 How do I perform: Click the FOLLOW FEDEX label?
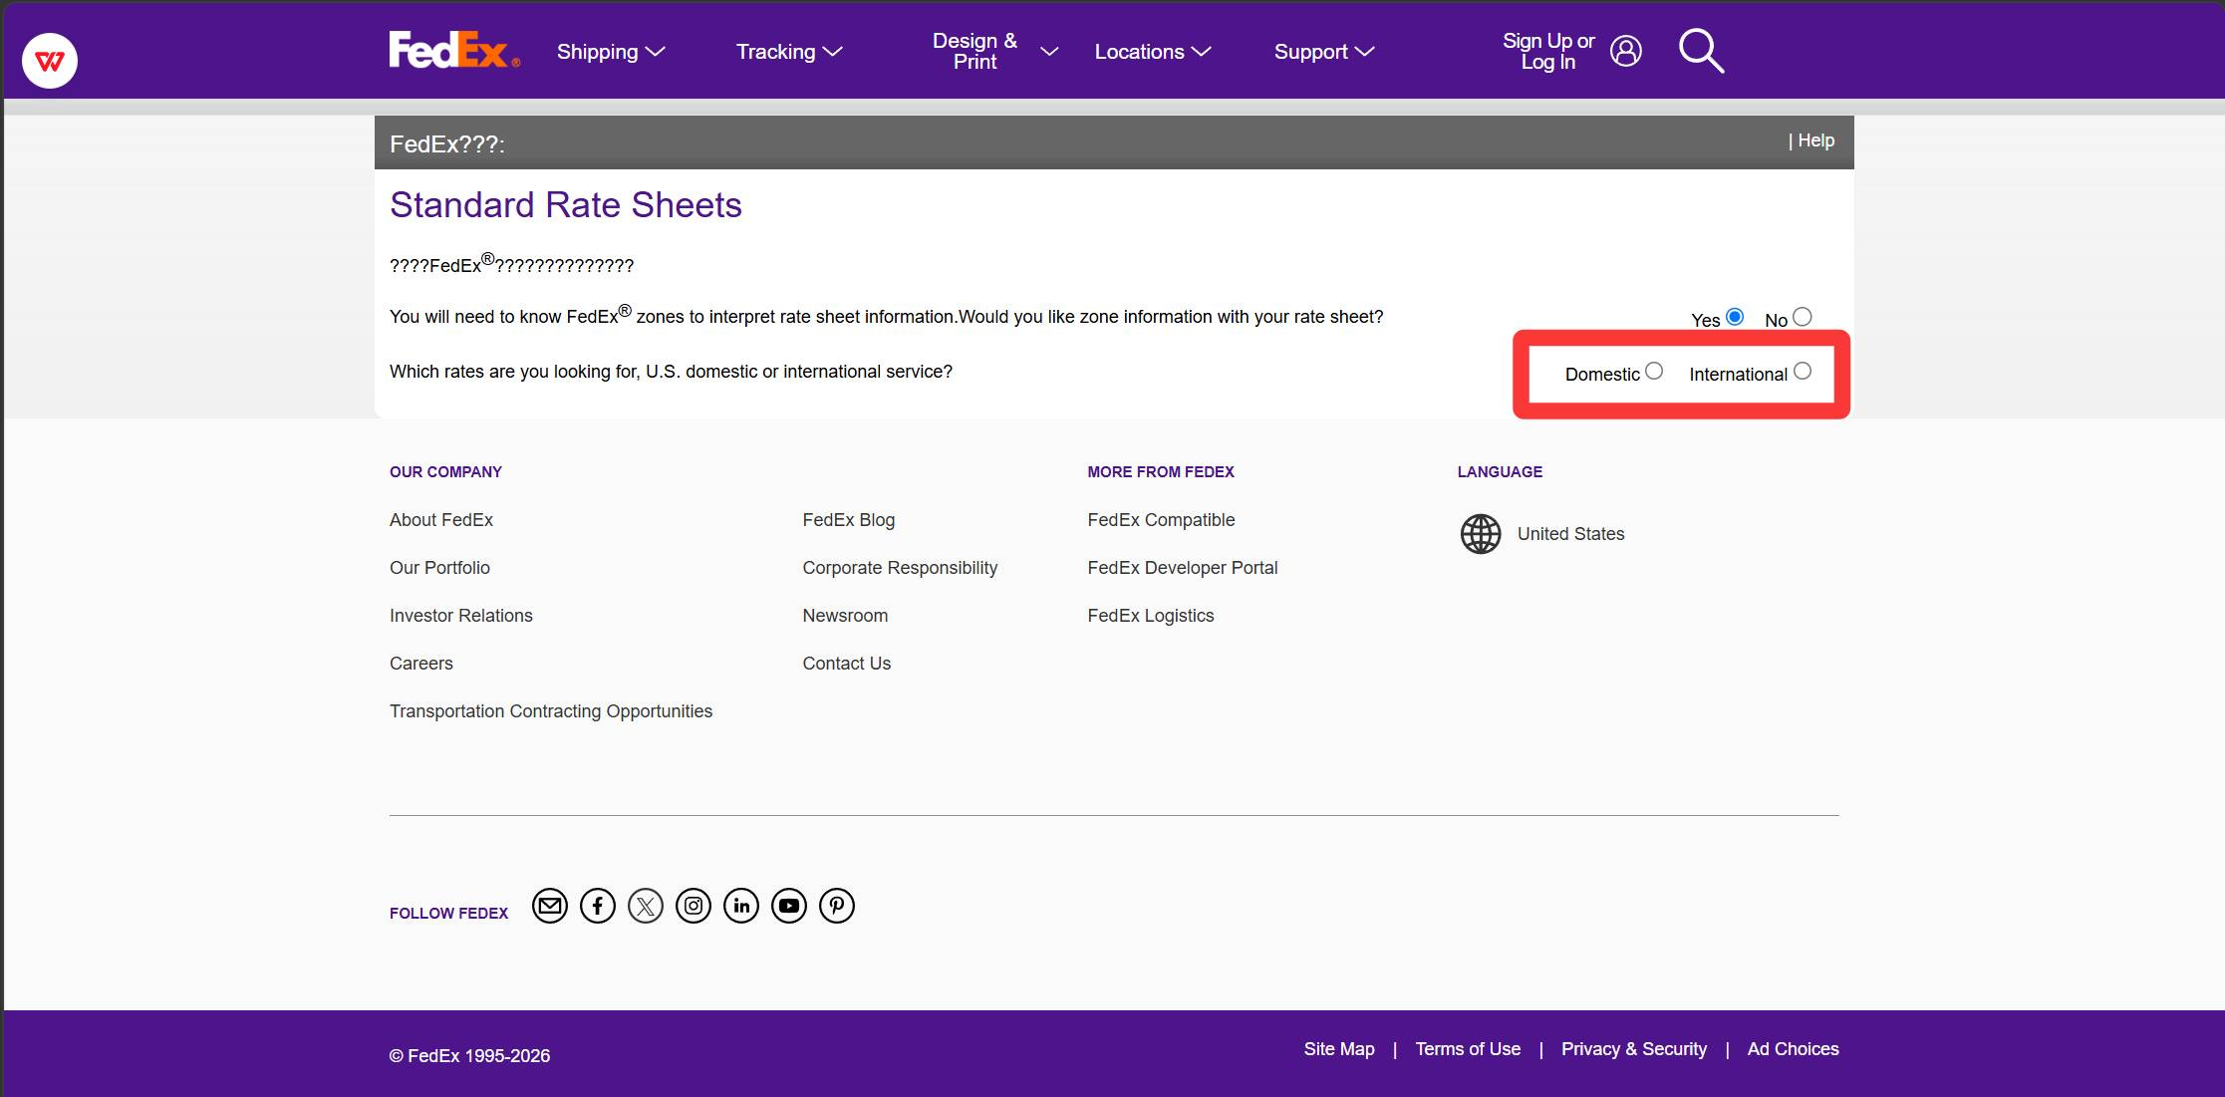click(448, 914)
